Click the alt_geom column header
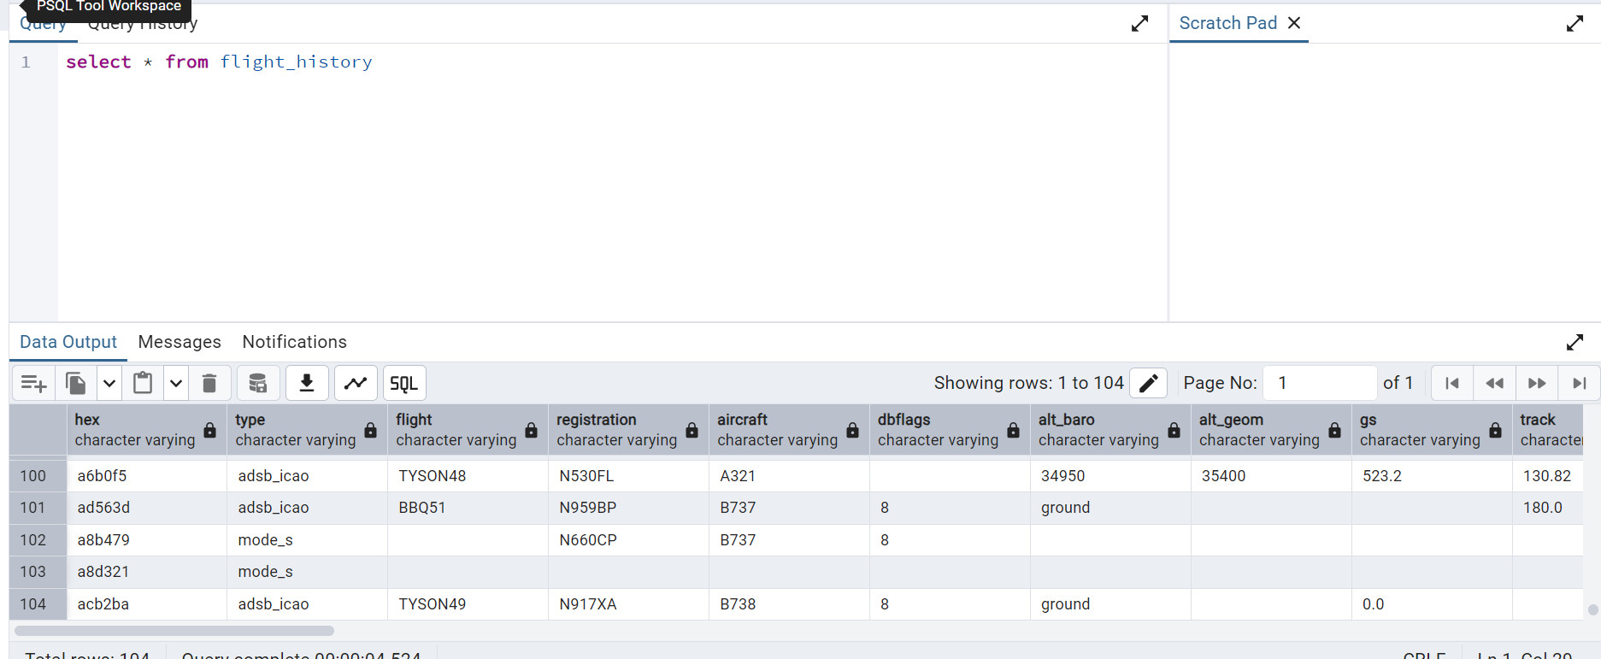The image size is (1601, 659). click(1272, 430)
